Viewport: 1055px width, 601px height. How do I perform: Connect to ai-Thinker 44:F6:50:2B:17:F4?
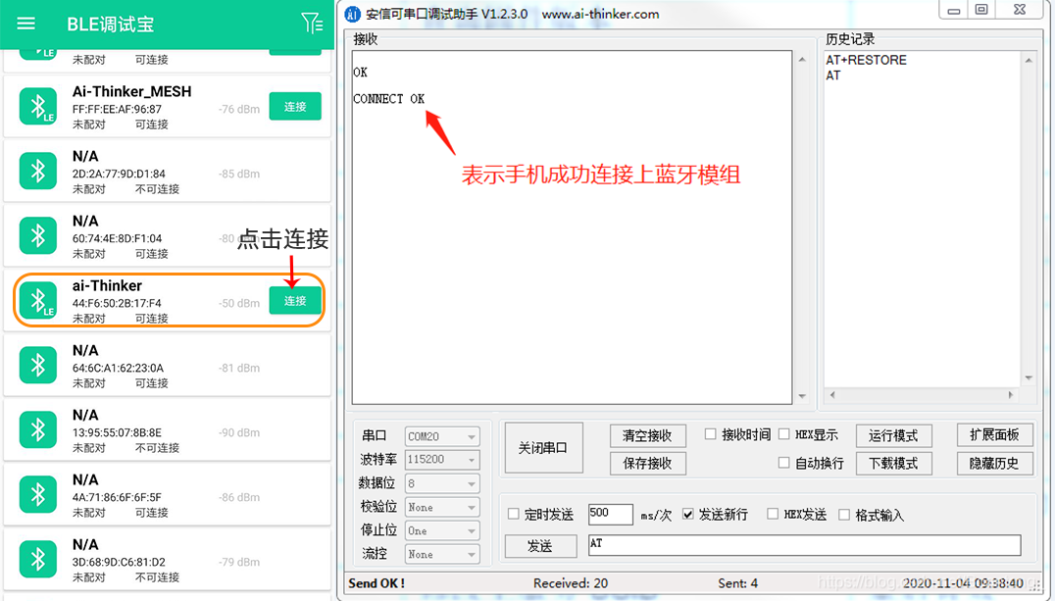tap(295, 300)
